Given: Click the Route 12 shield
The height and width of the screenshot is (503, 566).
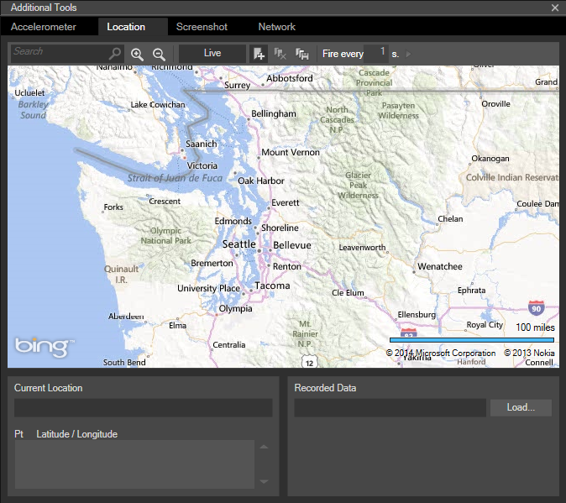Looking at the screenshot, I should tap(309, 362).
